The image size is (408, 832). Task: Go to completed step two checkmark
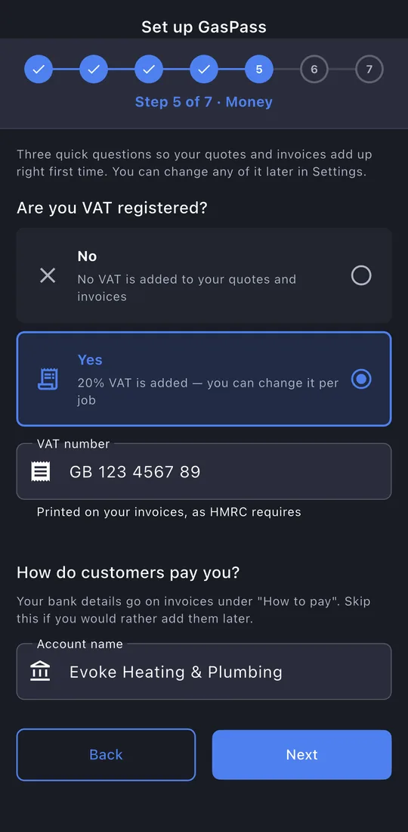94,70
